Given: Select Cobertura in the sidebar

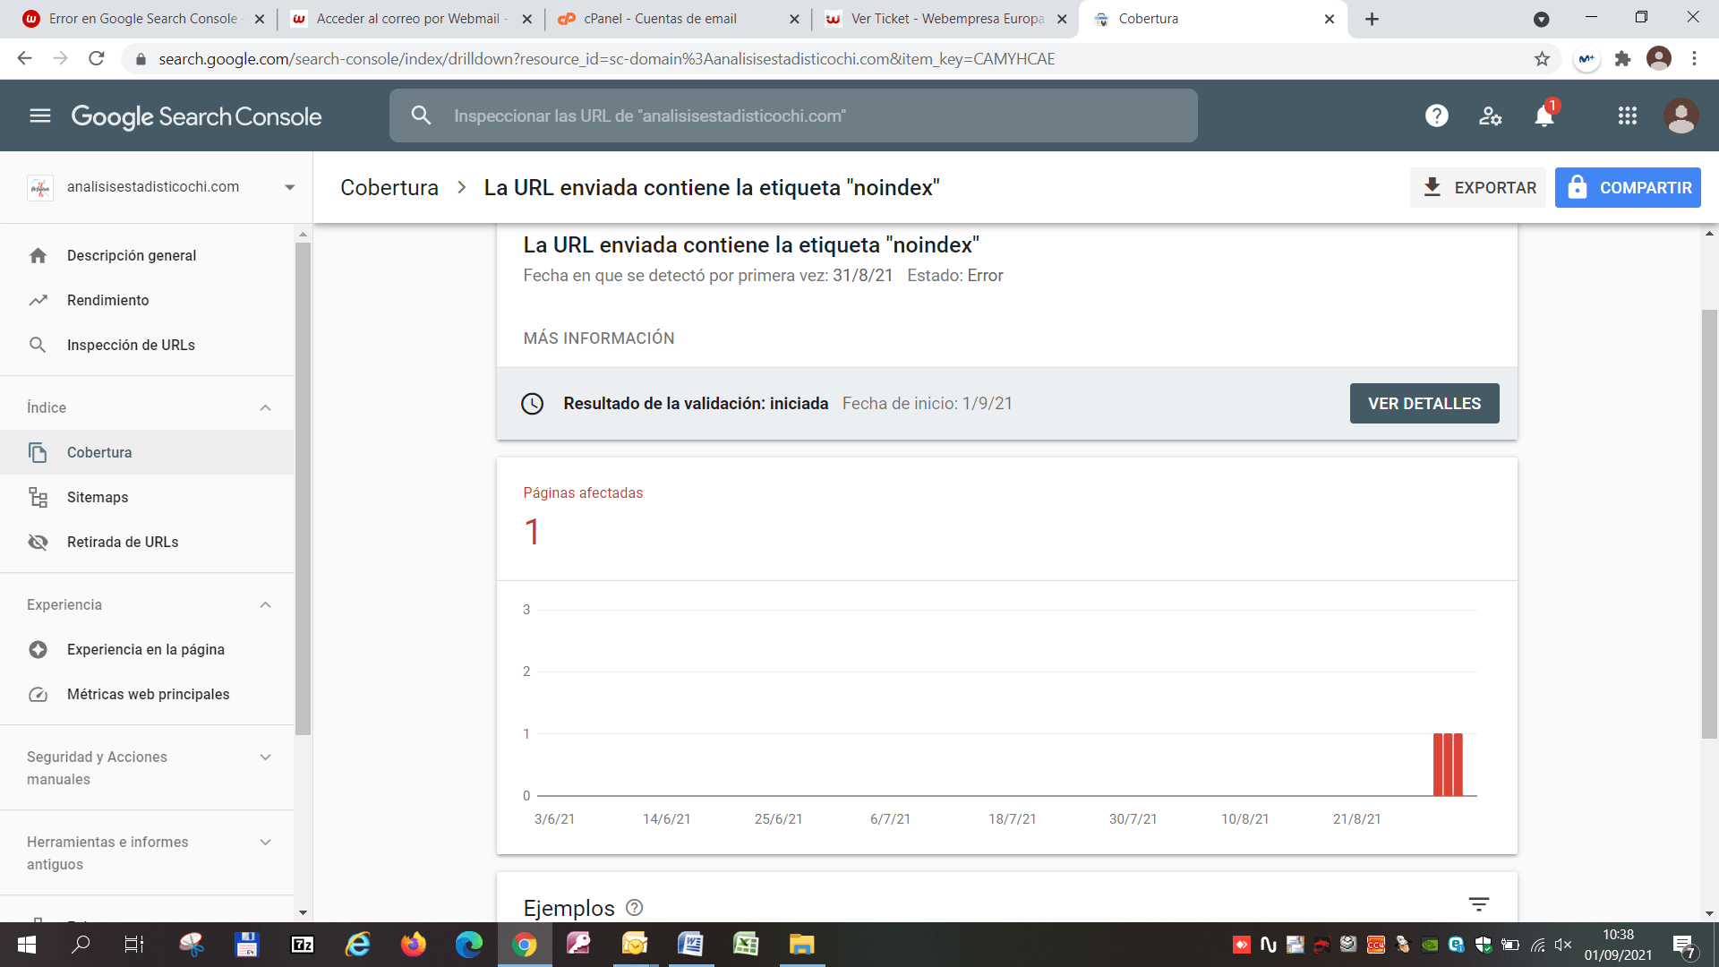Looking at the screenshot, I should click(147, 453).
